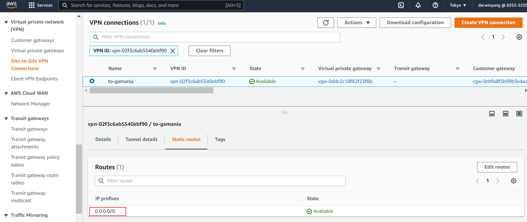
Task: Refresh the VPN connections list
Action: pyautogui.click(x=326, y=23)
